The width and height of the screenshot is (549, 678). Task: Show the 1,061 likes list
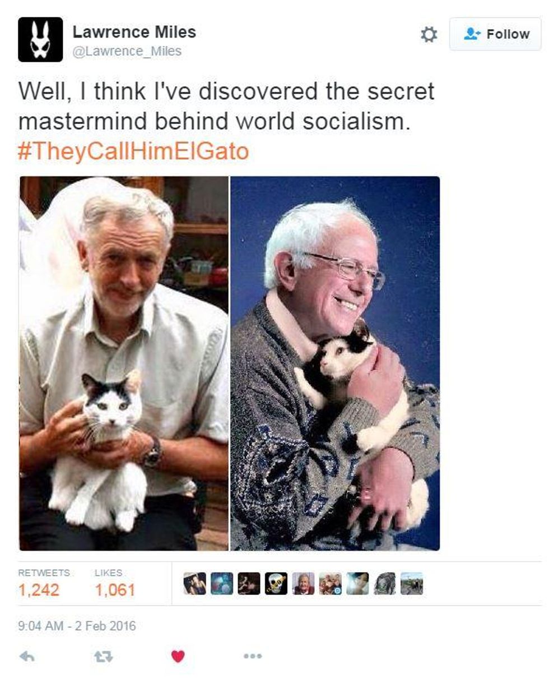pos(114,583)
